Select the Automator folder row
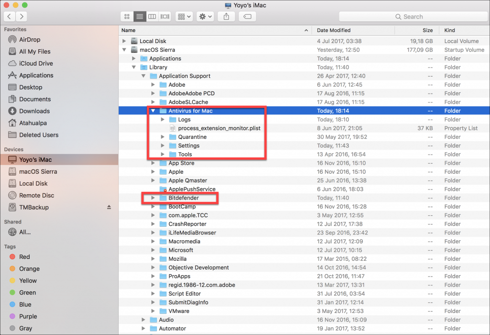Viewport: 490px width, 335px height. (304, 328)
